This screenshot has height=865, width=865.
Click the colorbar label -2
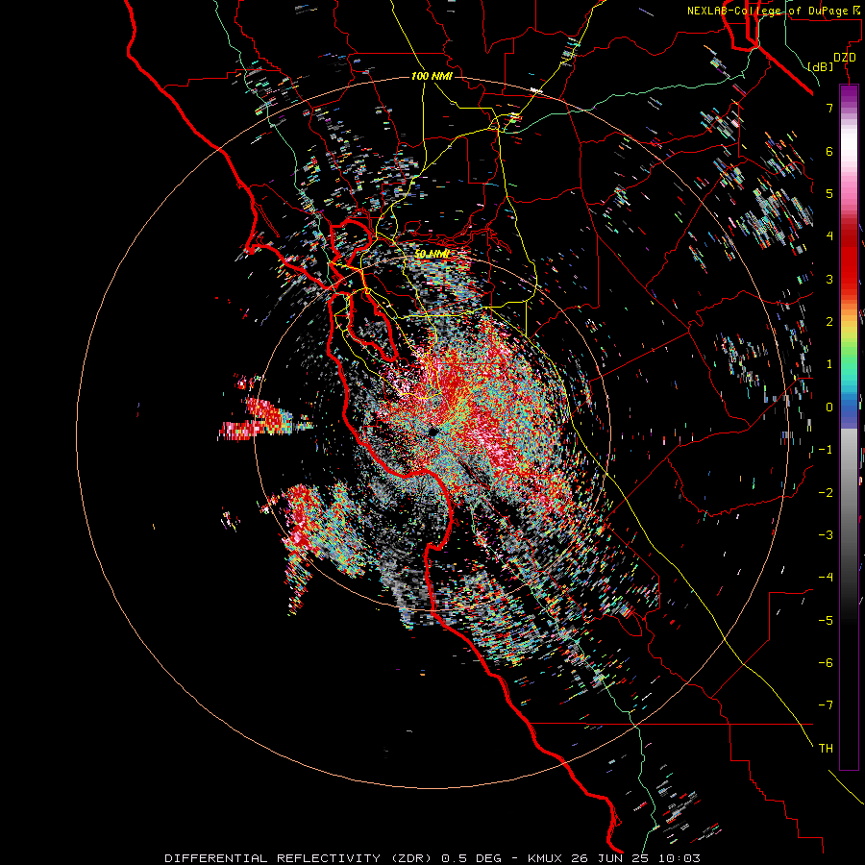pos(826,493)
